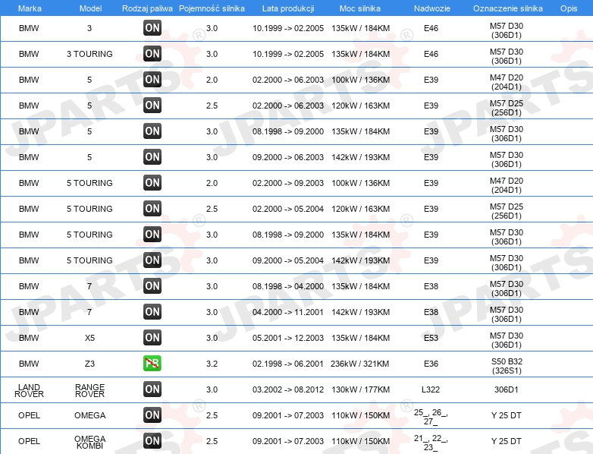Click 'BMW' brand cell in the Z3 row
The height and width of the screenshot is (454, 593).
point(29,364)
